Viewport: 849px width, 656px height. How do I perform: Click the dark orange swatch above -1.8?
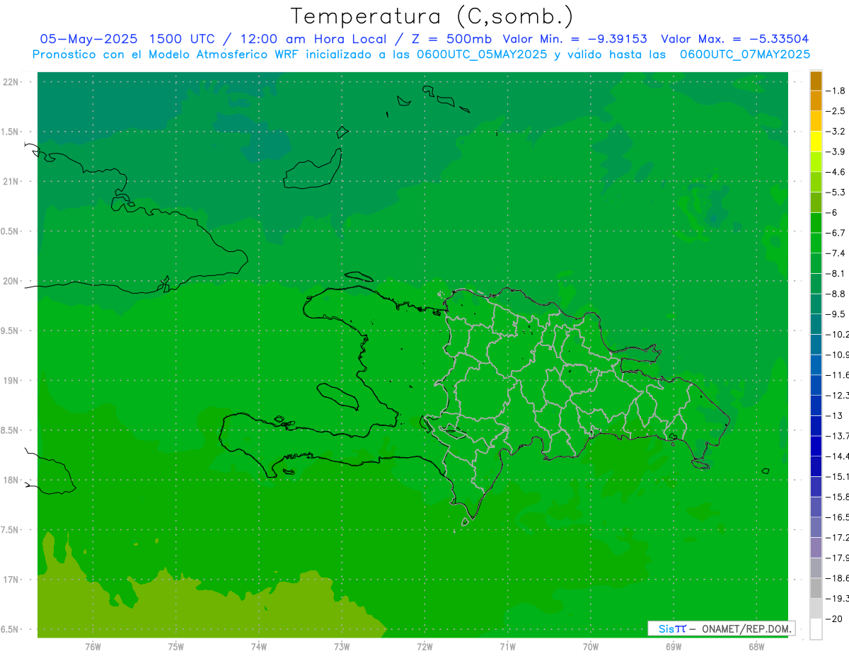tap(816, 81)
